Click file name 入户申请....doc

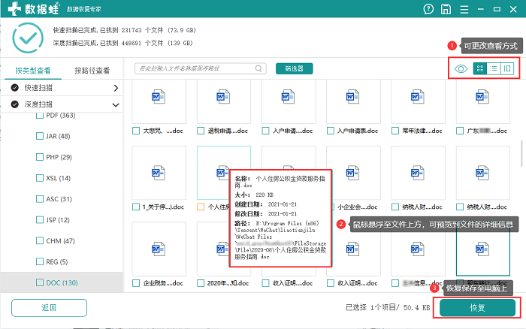coord(292,131)
